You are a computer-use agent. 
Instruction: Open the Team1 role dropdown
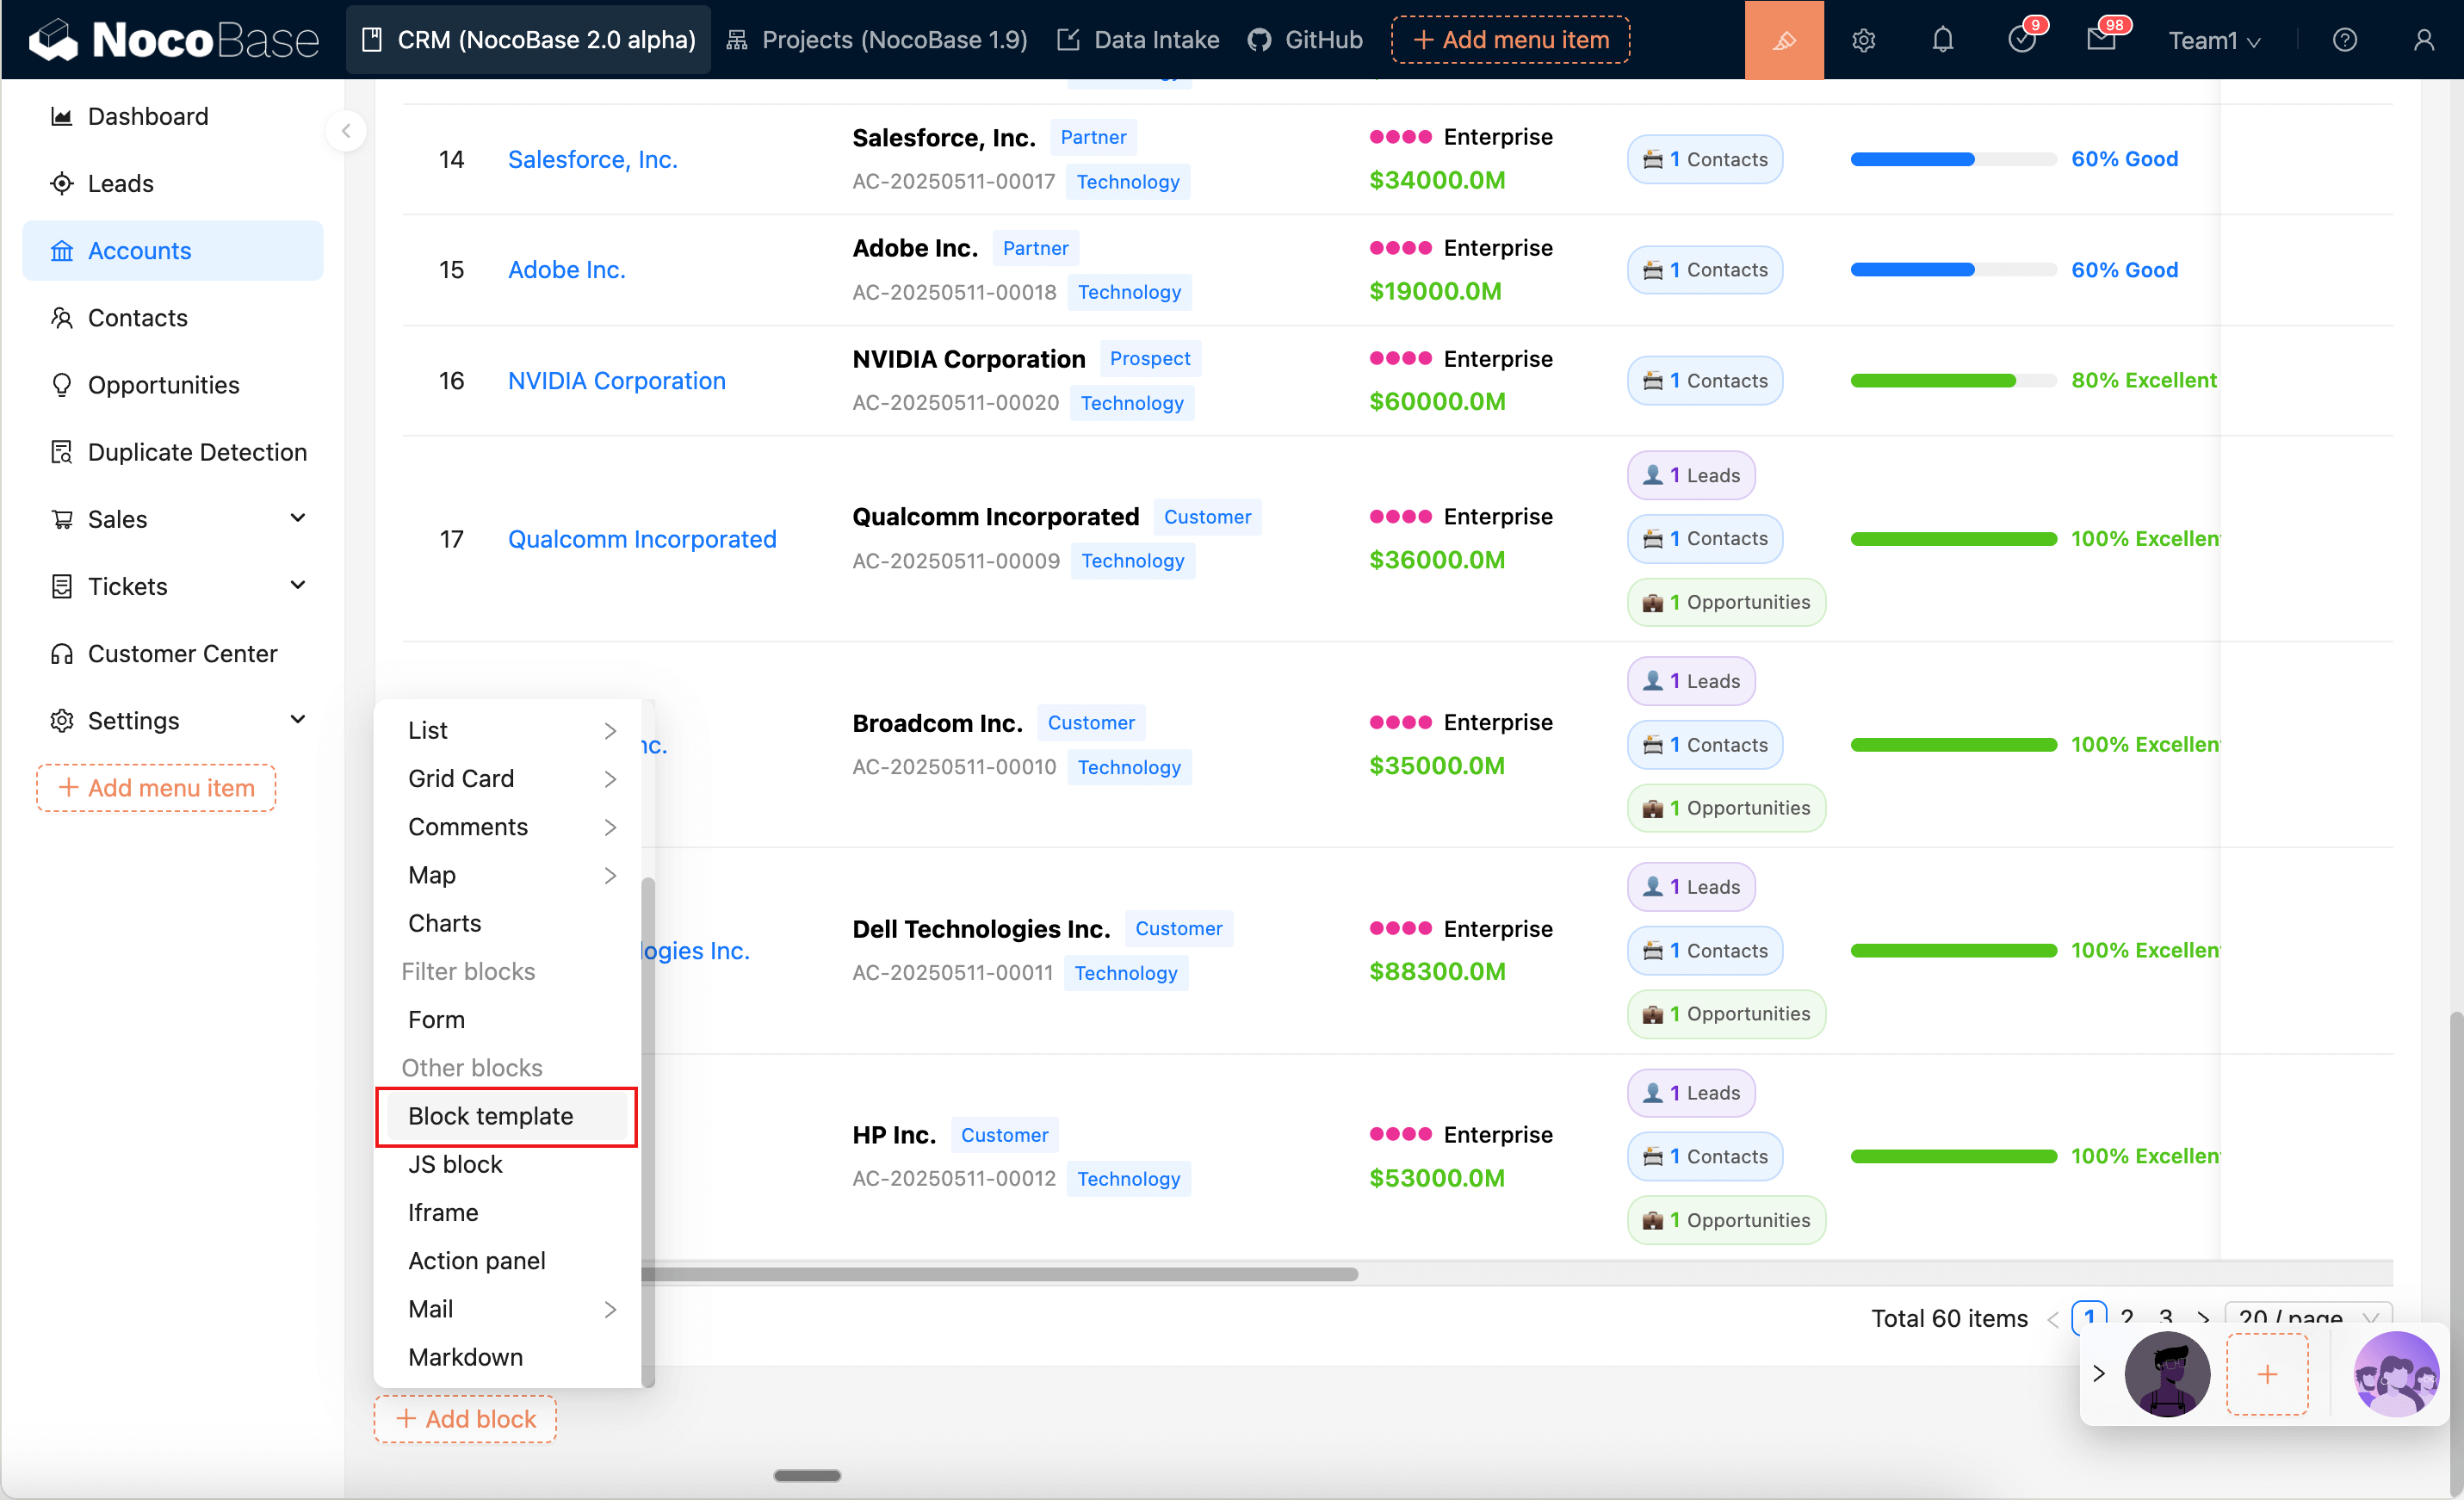2213,40
